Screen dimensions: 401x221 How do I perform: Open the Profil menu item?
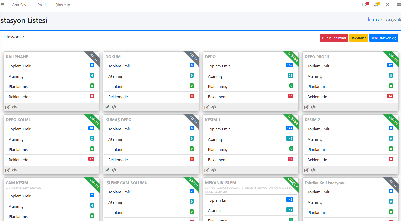(42, 5)
